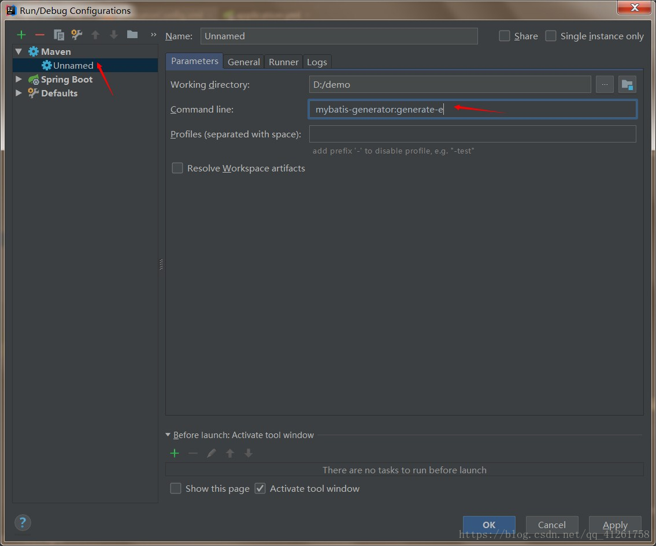Close the Run/Debug Configurations dialog
The height and width of the screenshot is (546, 656).
[x=634, y=8]
